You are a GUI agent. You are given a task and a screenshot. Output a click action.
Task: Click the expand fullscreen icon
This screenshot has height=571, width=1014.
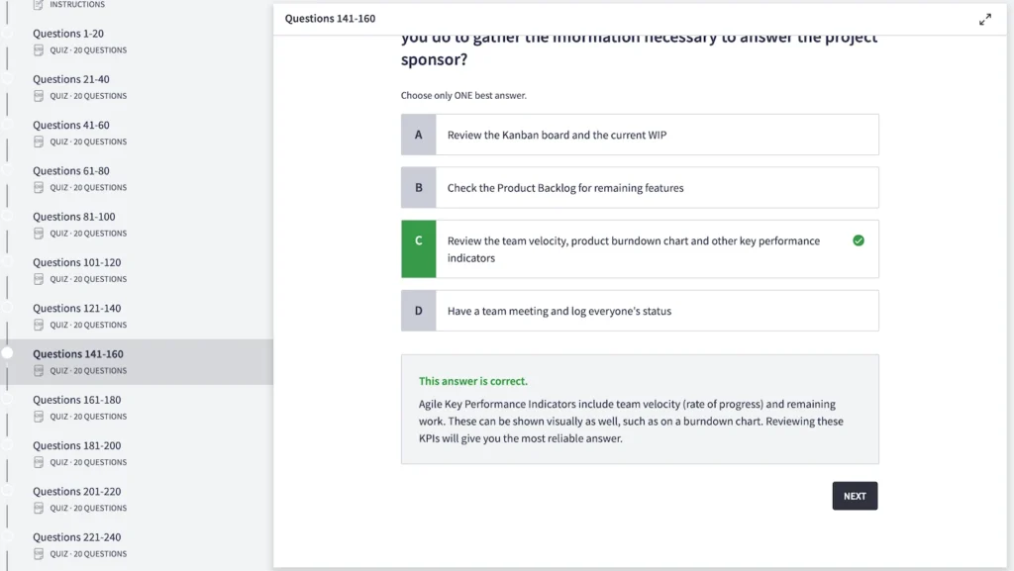(x=985, y=20)
